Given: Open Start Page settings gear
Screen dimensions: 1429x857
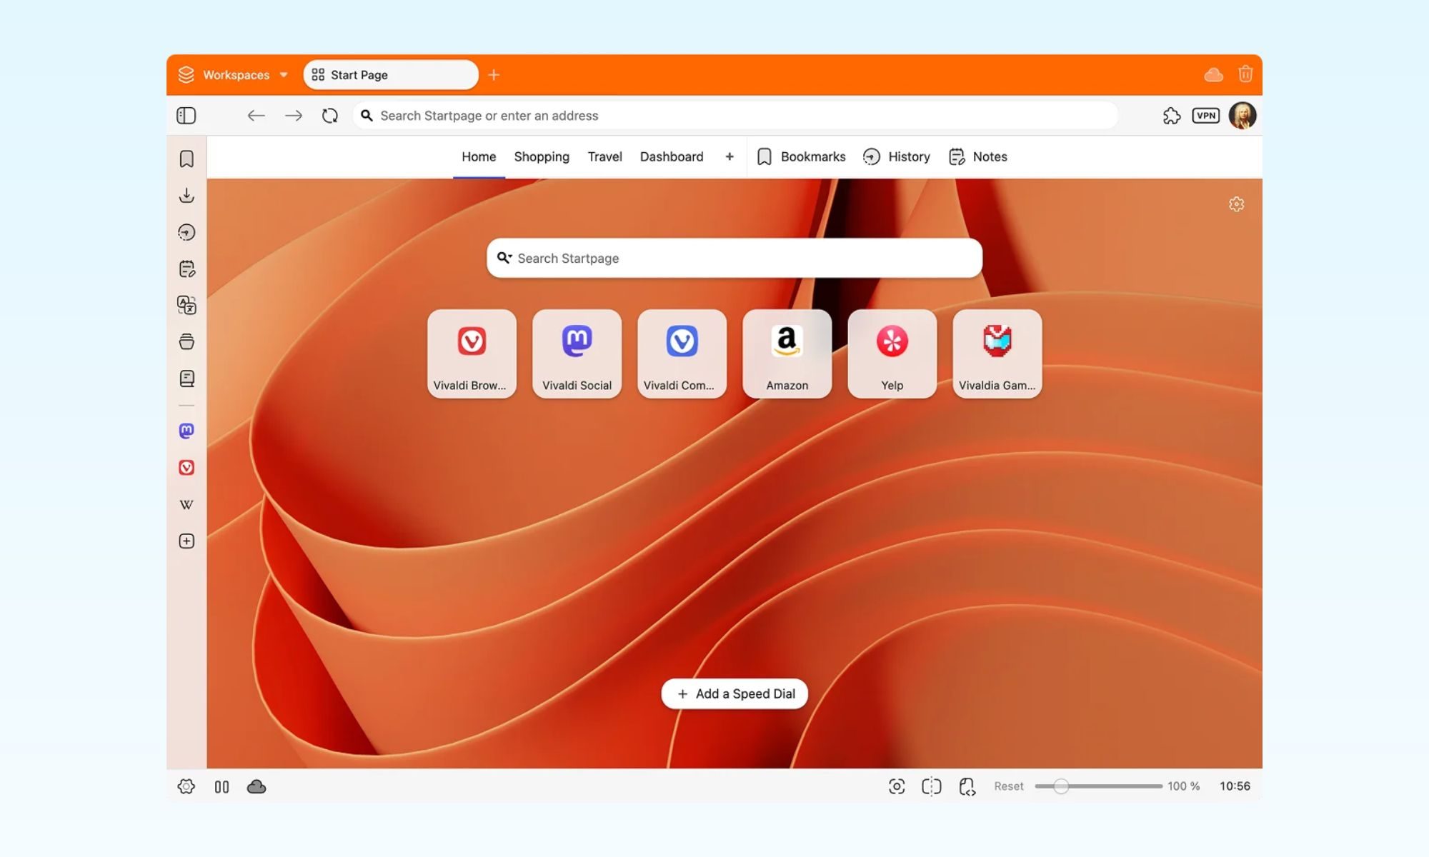Looking at the screenshot, I should click(1237, 204).
